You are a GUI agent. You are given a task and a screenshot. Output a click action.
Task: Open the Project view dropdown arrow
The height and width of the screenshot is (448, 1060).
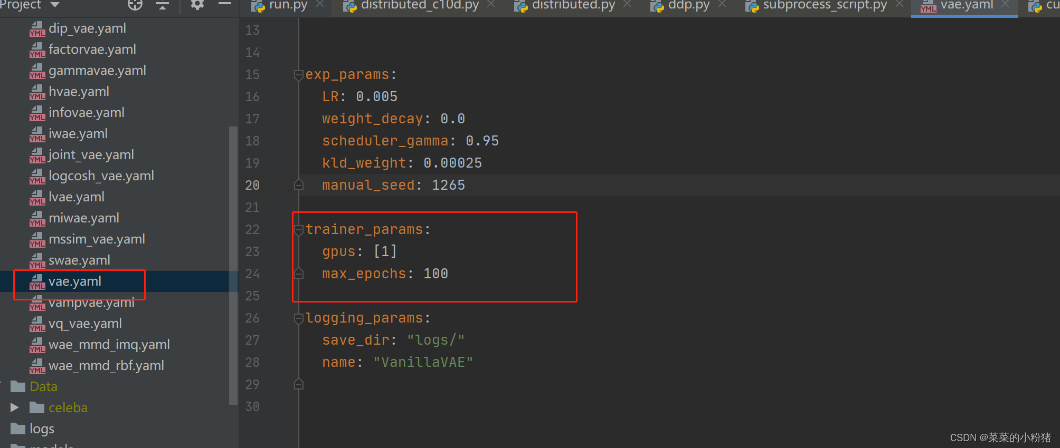[x=54, y=5]
